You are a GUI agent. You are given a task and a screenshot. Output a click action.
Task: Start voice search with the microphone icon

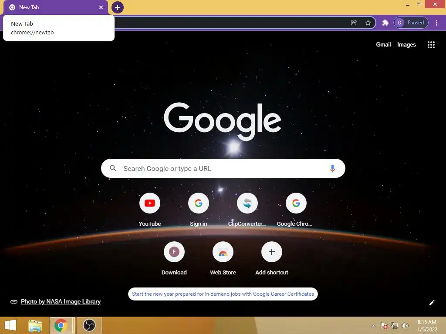click(332, 168)
